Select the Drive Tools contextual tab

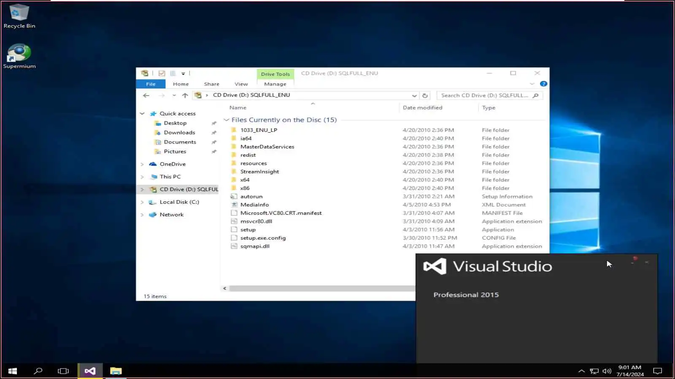[x=275, y=74]
